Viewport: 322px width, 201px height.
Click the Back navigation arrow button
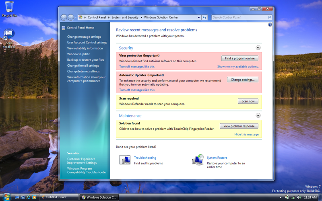point(64,17)
